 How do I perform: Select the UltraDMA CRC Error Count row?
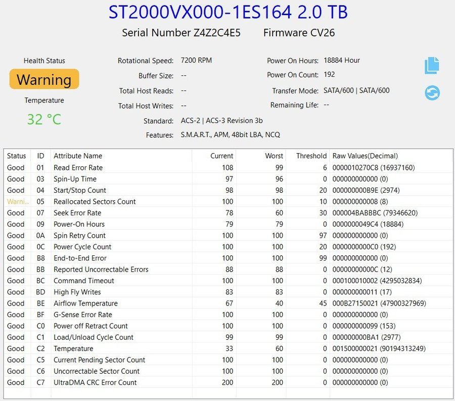(228, 382)
